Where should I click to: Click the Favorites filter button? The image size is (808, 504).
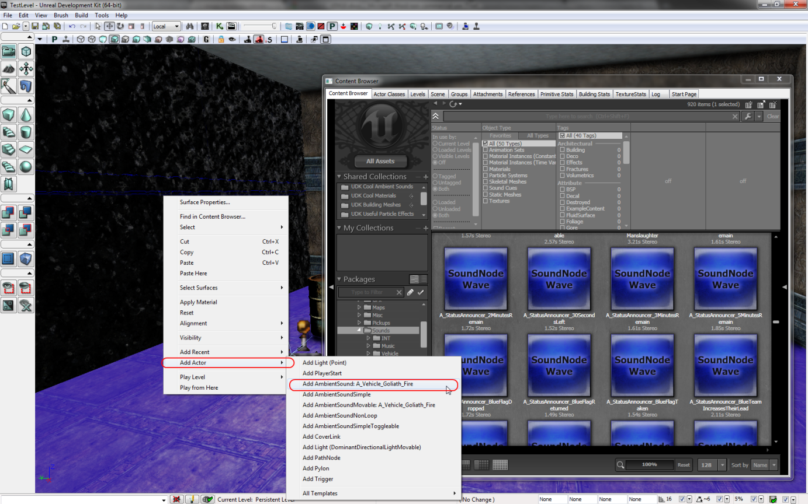pos(501,136)
